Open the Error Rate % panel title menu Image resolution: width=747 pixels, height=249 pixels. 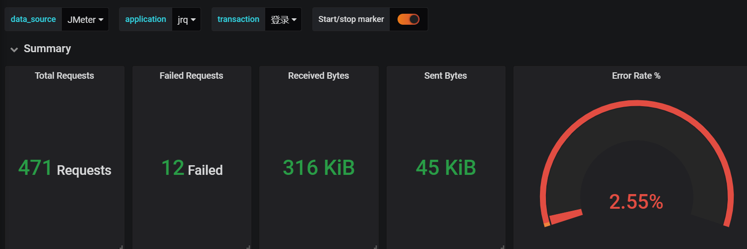pos(636,76)
